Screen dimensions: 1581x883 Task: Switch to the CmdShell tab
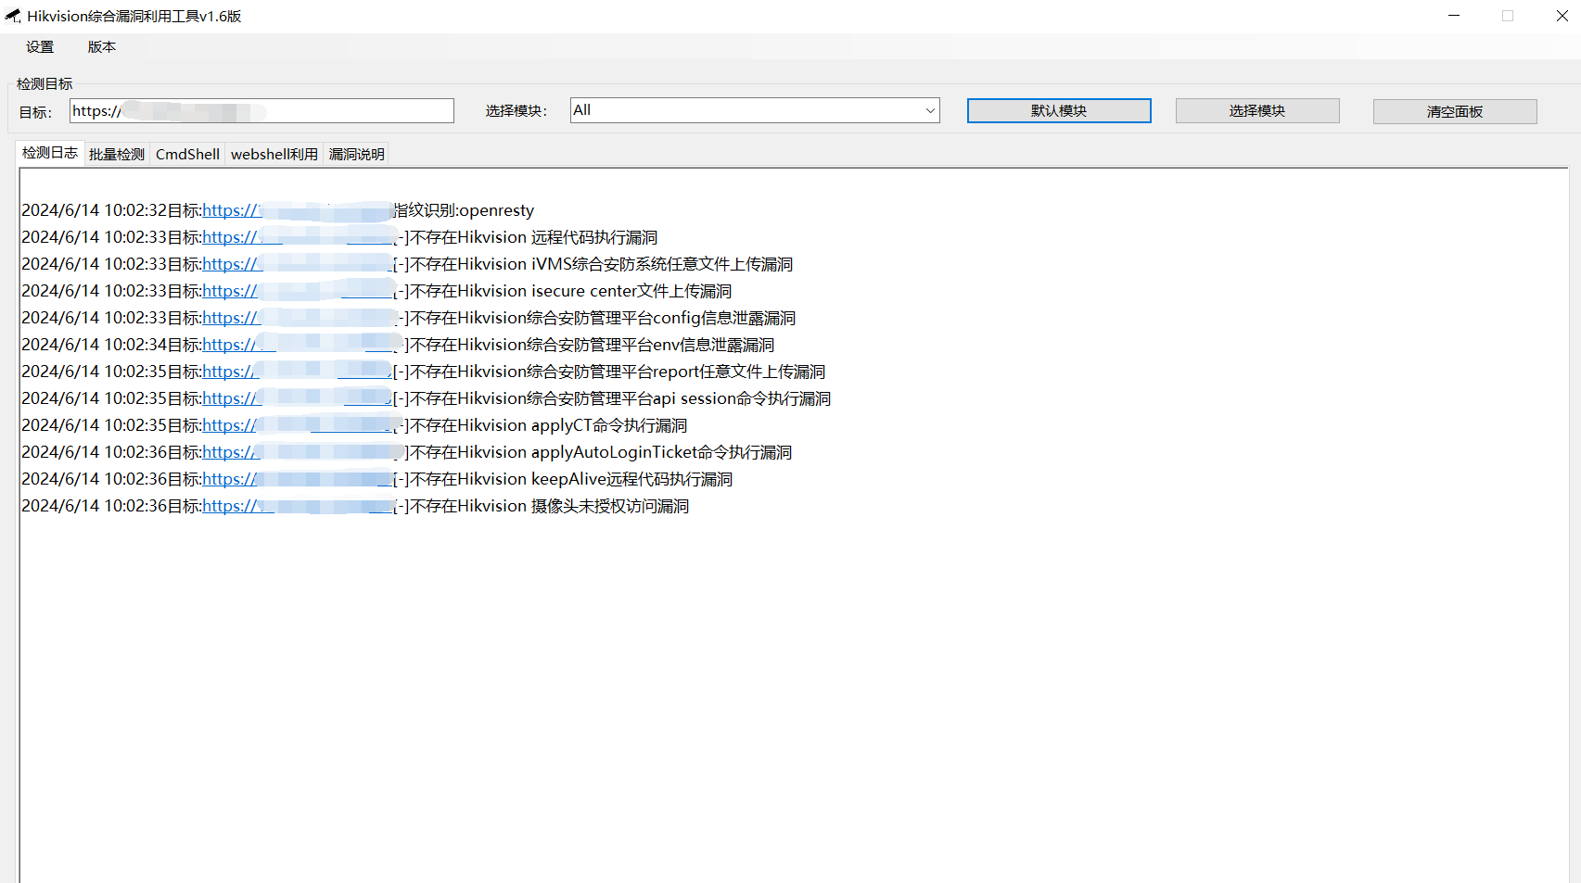187,155
